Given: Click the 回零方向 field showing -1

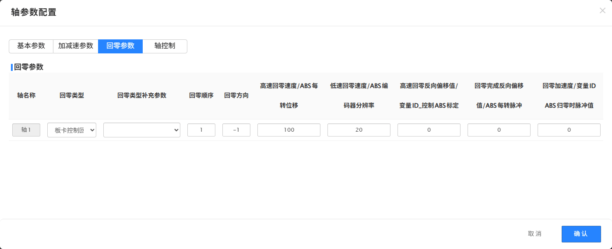Looking at the screenshot, I should click(236, 130).
